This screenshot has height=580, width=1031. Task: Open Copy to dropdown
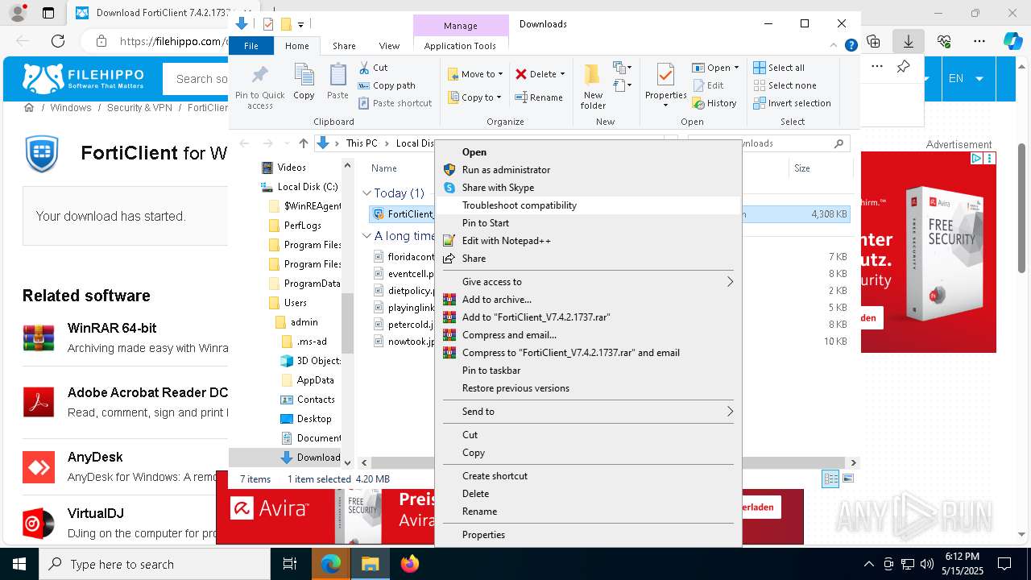(x=476, y=97)
